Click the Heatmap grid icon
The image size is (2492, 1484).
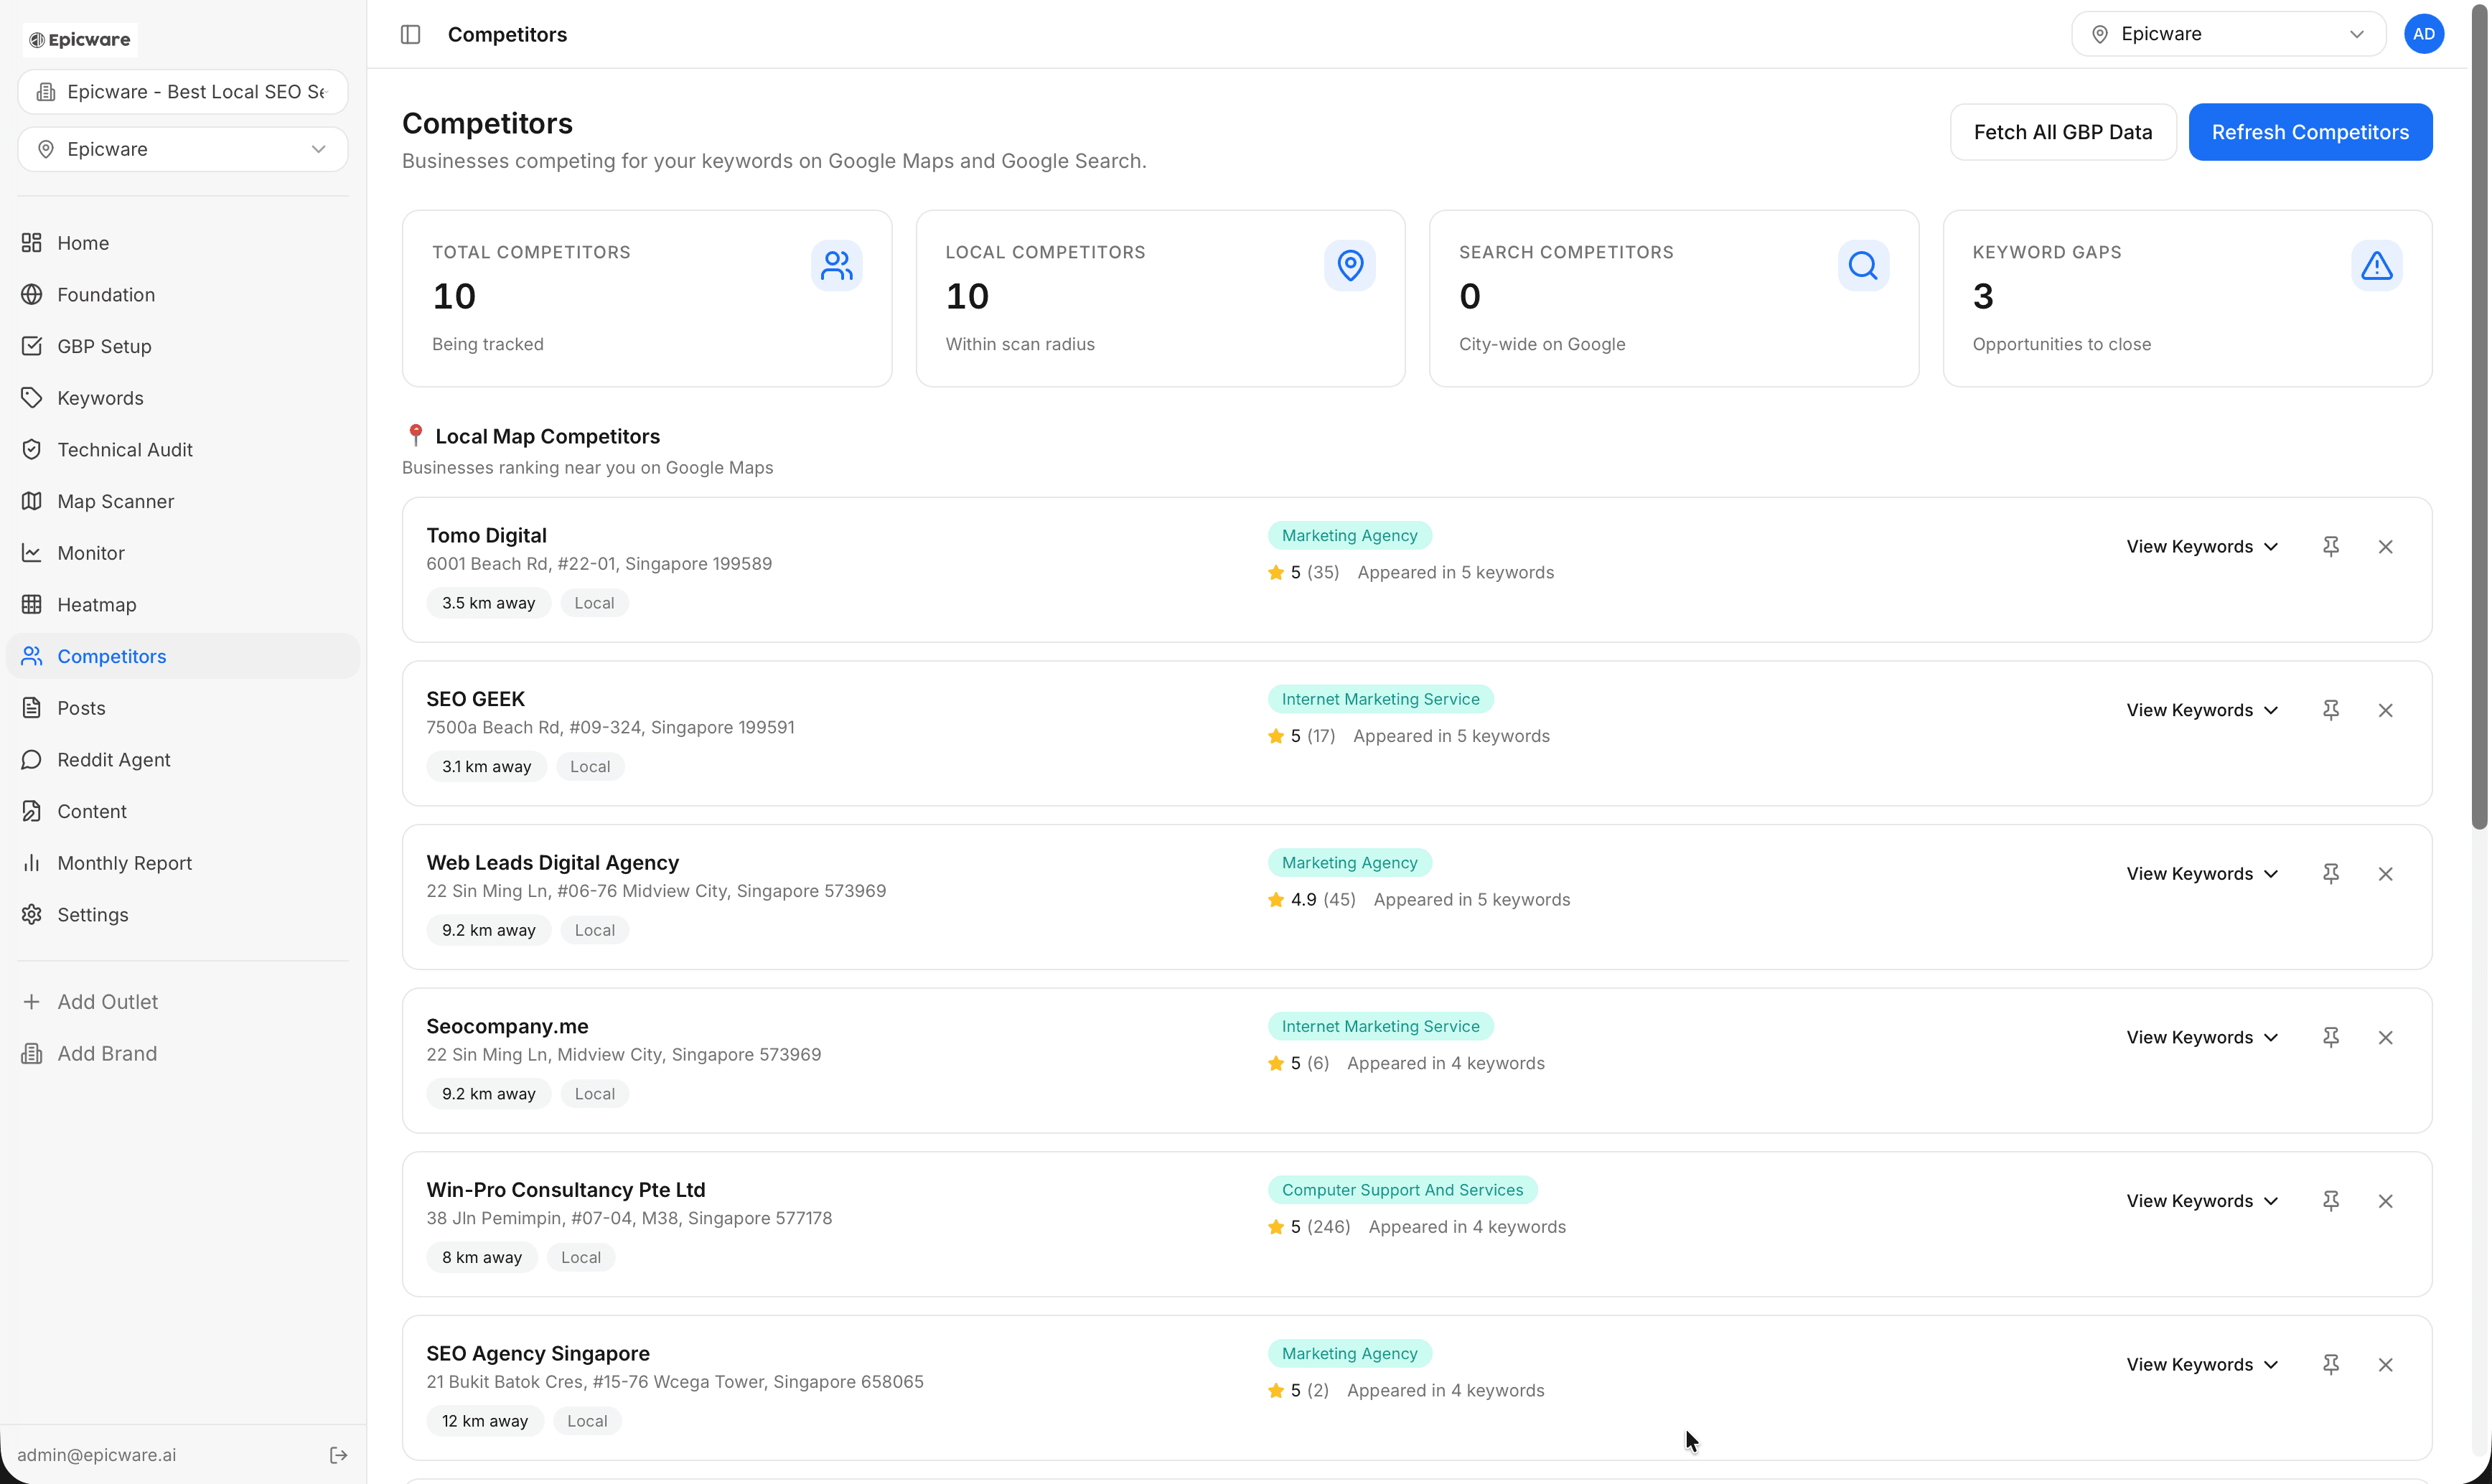tap(32, 604)
